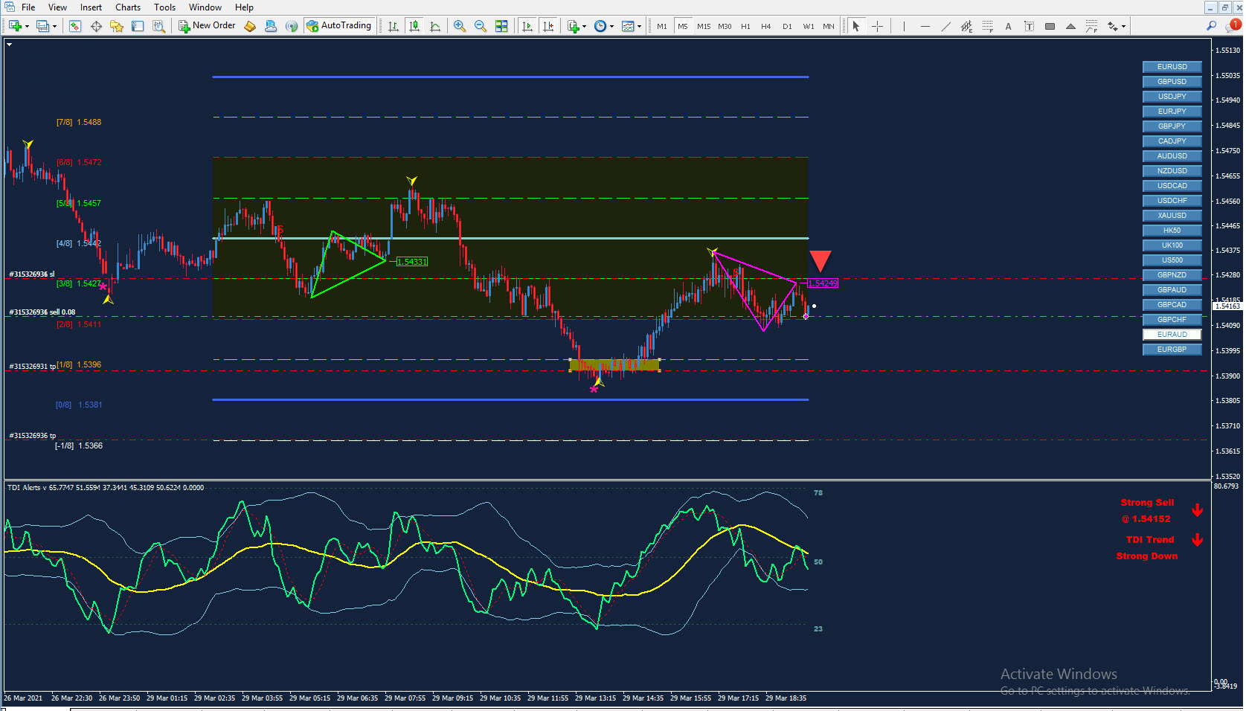Select the H1 timeframe
The image size is (1246, 711).
[745, 26]
